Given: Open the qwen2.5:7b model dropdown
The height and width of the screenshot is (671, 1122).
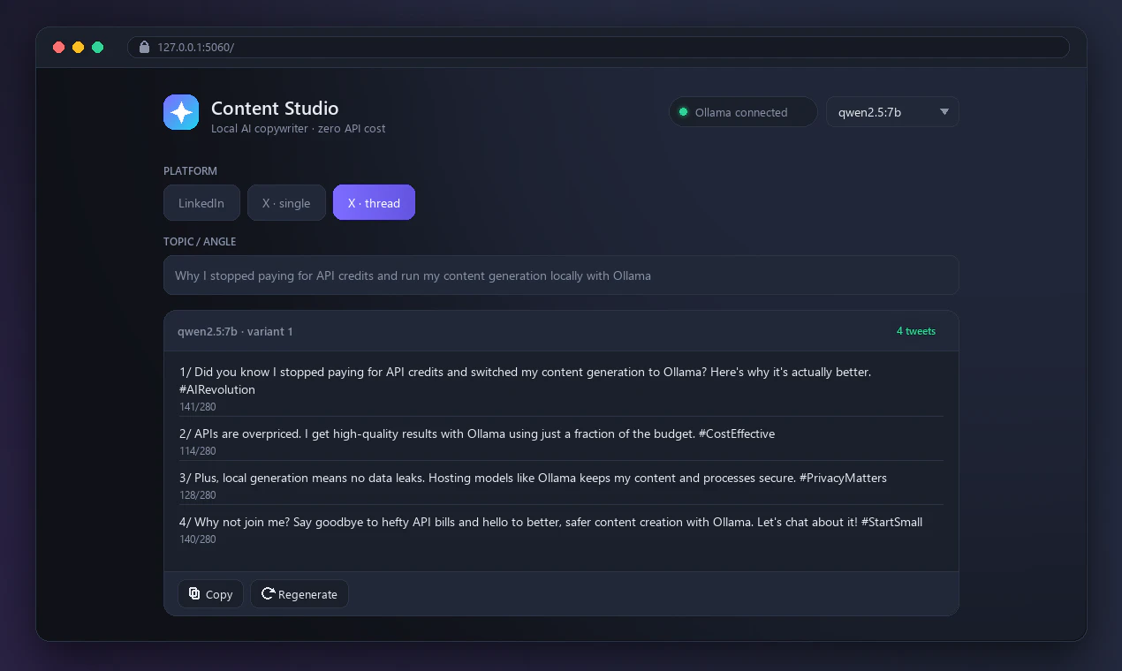Looking at the screenshot, I should 892,112.
